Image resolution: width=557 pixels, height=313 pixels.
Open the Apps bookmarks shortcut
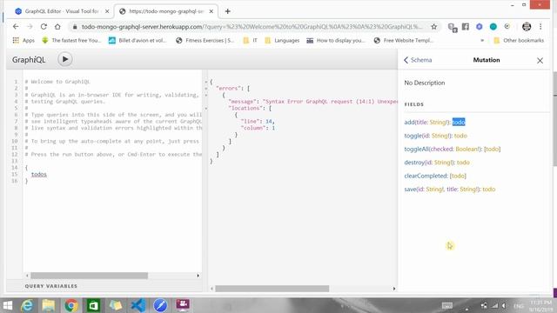pyautogui.click(x=23, y=41)
